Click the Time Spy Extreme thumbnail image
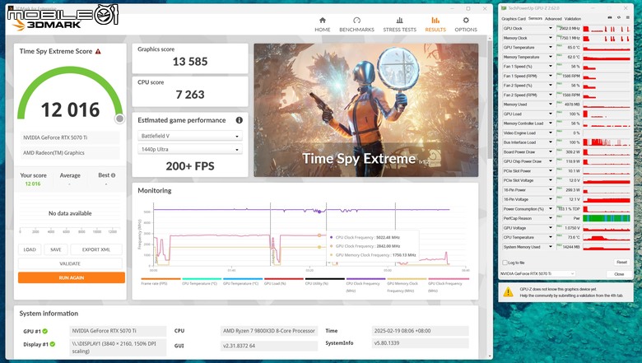Image resolution: width=642 pixels, height=363 pixels. coord(366,110)
